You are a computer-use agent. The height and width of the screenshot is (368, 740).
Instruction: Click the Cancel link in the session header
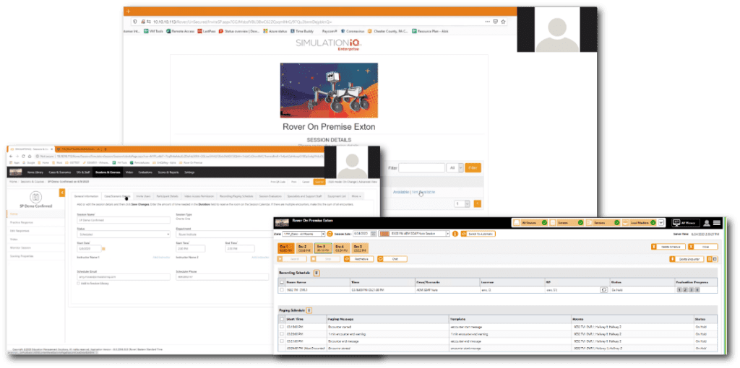306,182
